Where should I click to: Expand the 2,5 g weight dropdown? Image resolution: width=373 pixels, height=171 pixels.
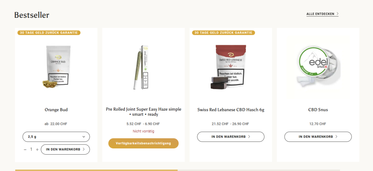tap(56, 137)
